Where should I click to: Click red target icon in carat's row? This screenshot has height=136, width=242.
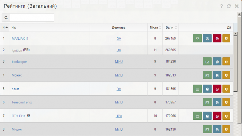pos(217,89)
